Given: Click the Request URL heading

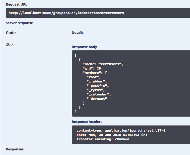Looking at the screenshot, I should coord(17,4).
